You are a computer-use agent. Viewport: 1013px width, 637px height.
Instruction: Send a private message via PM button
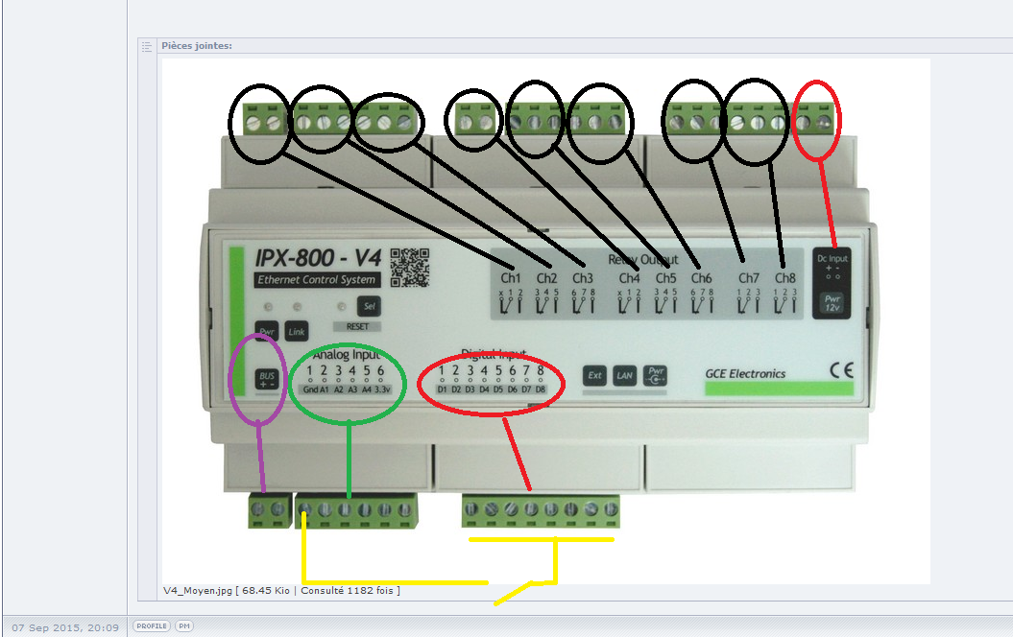click(184, 626)
